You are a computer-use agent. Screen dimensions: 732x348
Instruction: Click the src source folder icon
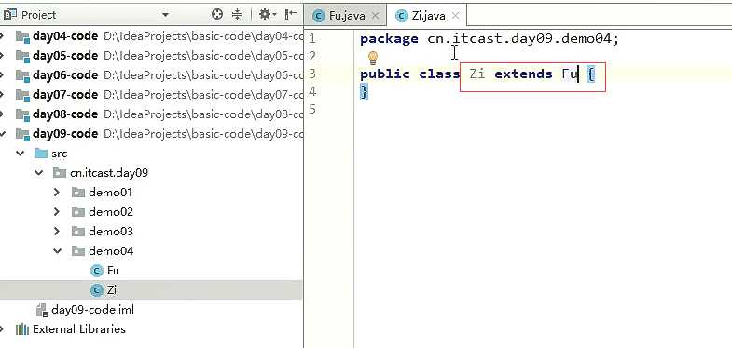coord(41,154)
